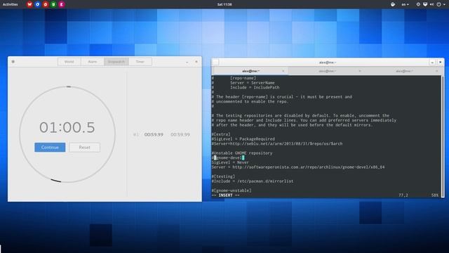
Task: Click the #[extra] line in terminal
Action: (221, 134)
